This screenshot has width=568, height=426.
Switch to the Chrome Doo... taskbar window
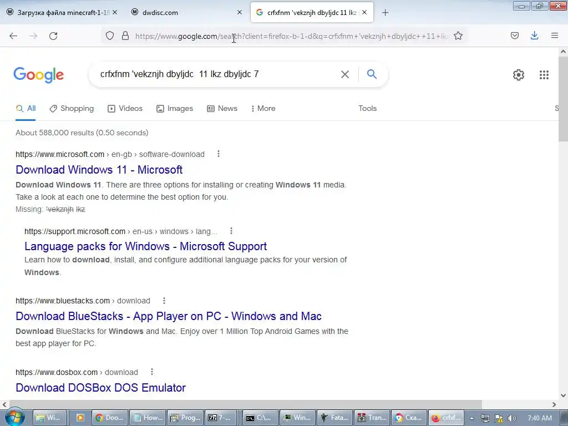pyautogui.click(x=110, y=418)
